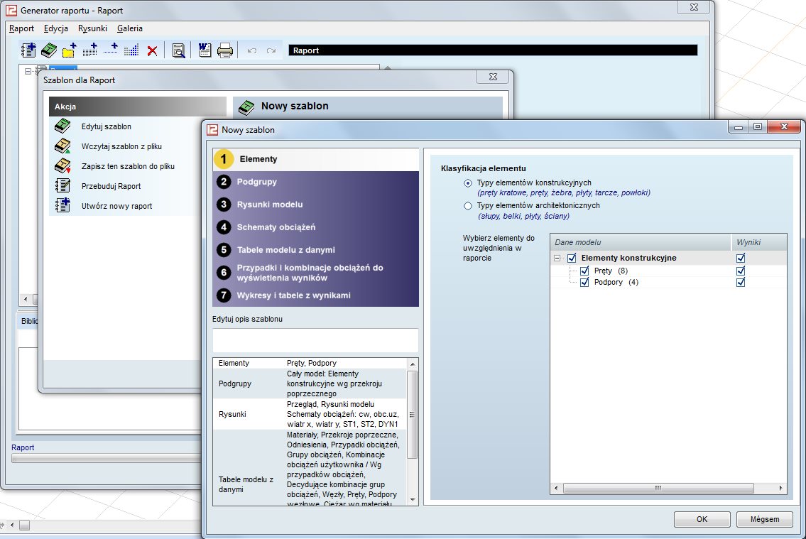806x539 pixels.
Task: Toggle the Podpory results checkbox in Wyniki column
Action: pyautogui.click(x=741, y=283)
